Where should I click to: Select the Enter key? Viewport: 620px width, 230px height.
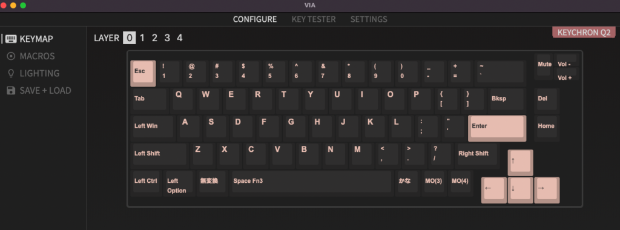click(x=497, y=128)
